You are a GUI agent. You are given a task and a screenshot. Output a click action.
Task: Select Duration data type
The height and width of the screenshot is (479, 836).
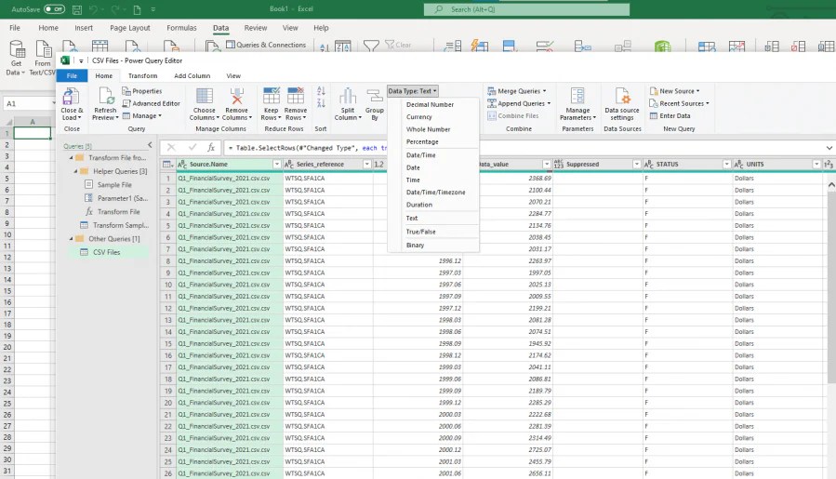pos(419,205)
